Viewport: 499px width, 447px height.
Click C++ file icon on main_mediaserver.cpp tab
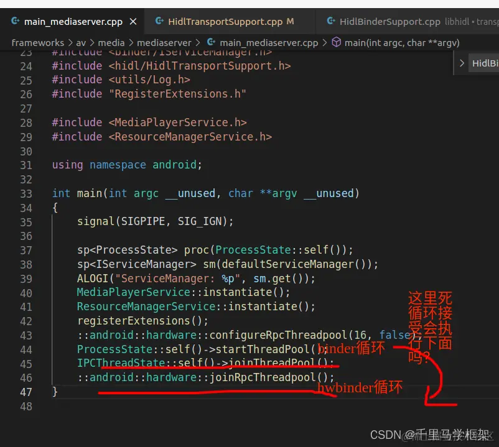point(16,21)
